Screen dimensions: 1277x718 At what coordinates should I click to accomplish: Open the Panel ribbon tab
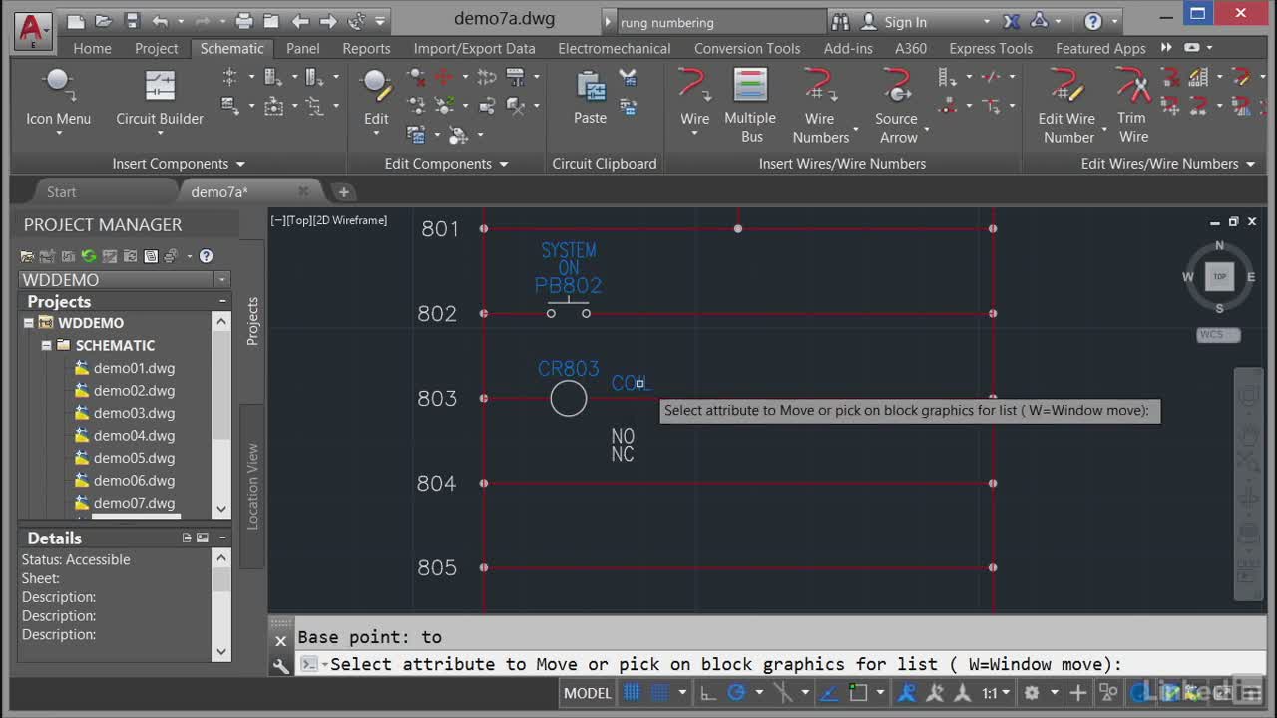[303, 48]
